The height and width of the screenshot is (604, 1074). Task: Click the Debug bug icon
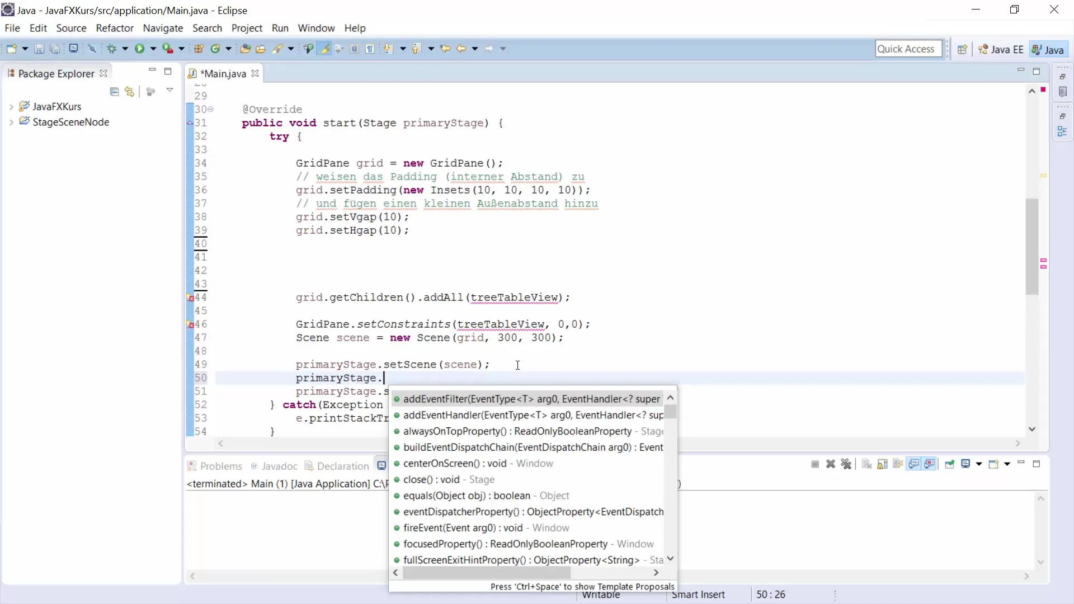112,49
